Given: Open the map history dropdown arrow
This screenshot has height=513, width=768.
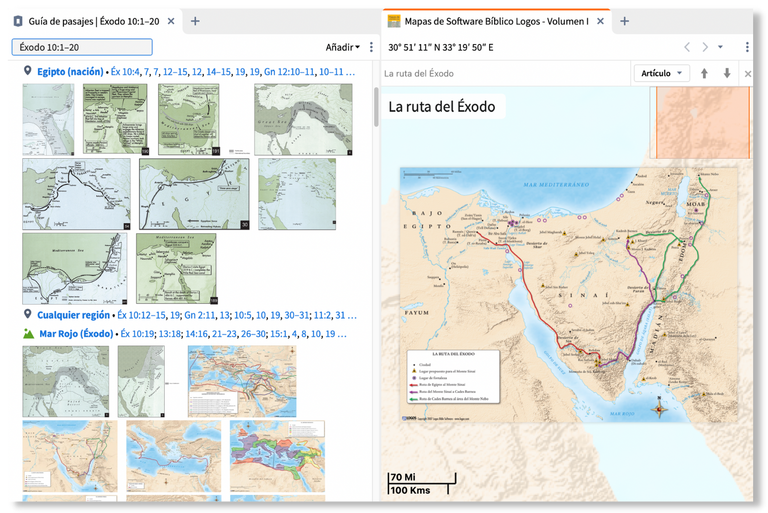Looking at the screenshot, I should tap(720, 47).
